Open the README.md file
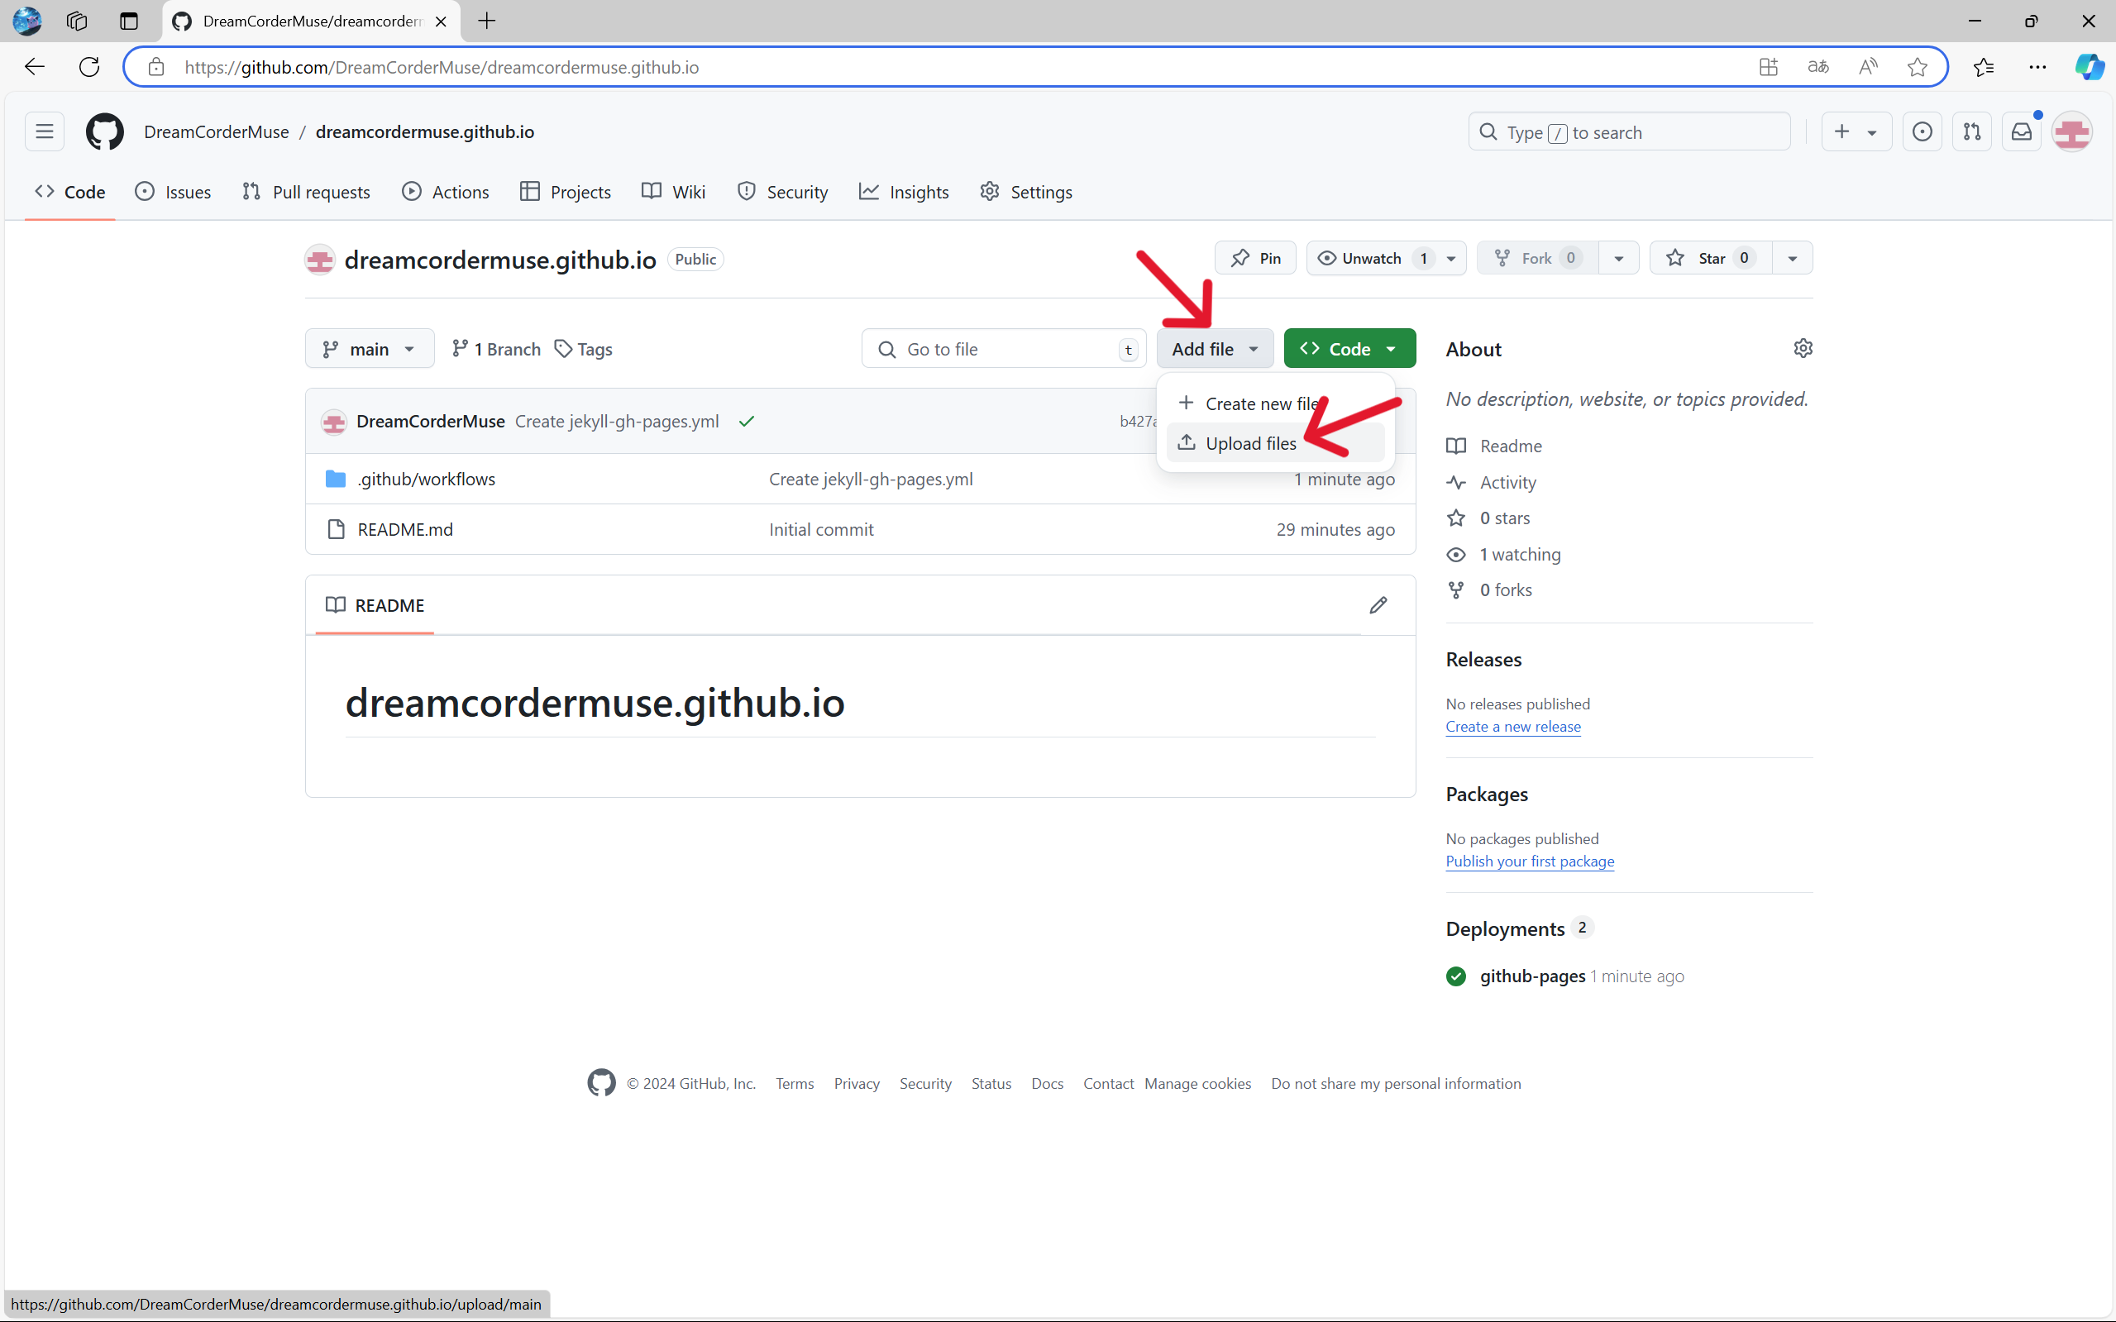The height and width of the screenshot is (1322, 2116). pos(405,529)
